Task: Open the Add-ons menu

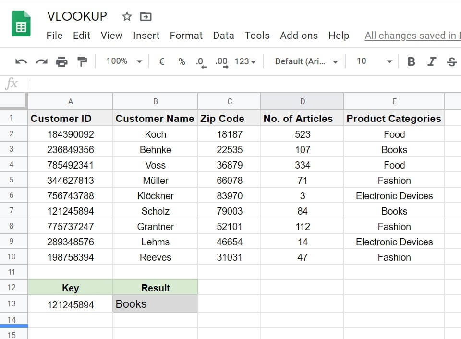Action: (299, 36)
